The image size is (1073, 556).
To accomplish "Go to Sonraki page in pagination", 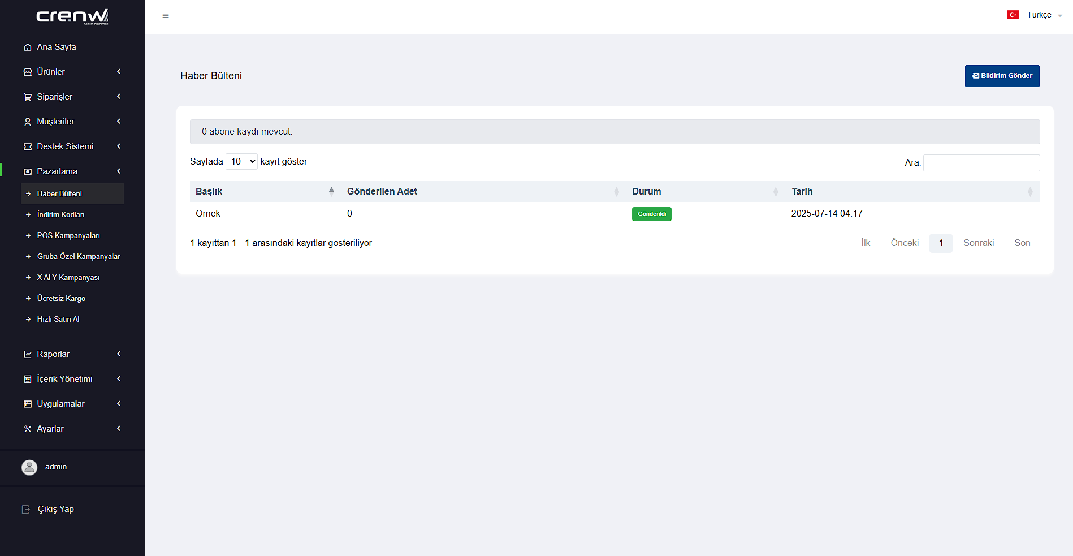I will tap(978, 243).
